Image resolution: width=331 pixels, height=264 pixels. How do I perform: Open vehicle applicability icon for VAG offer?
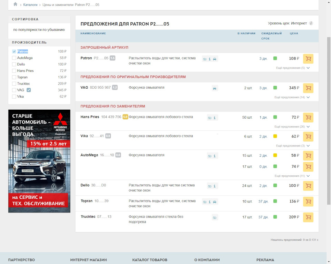point(214,88)
